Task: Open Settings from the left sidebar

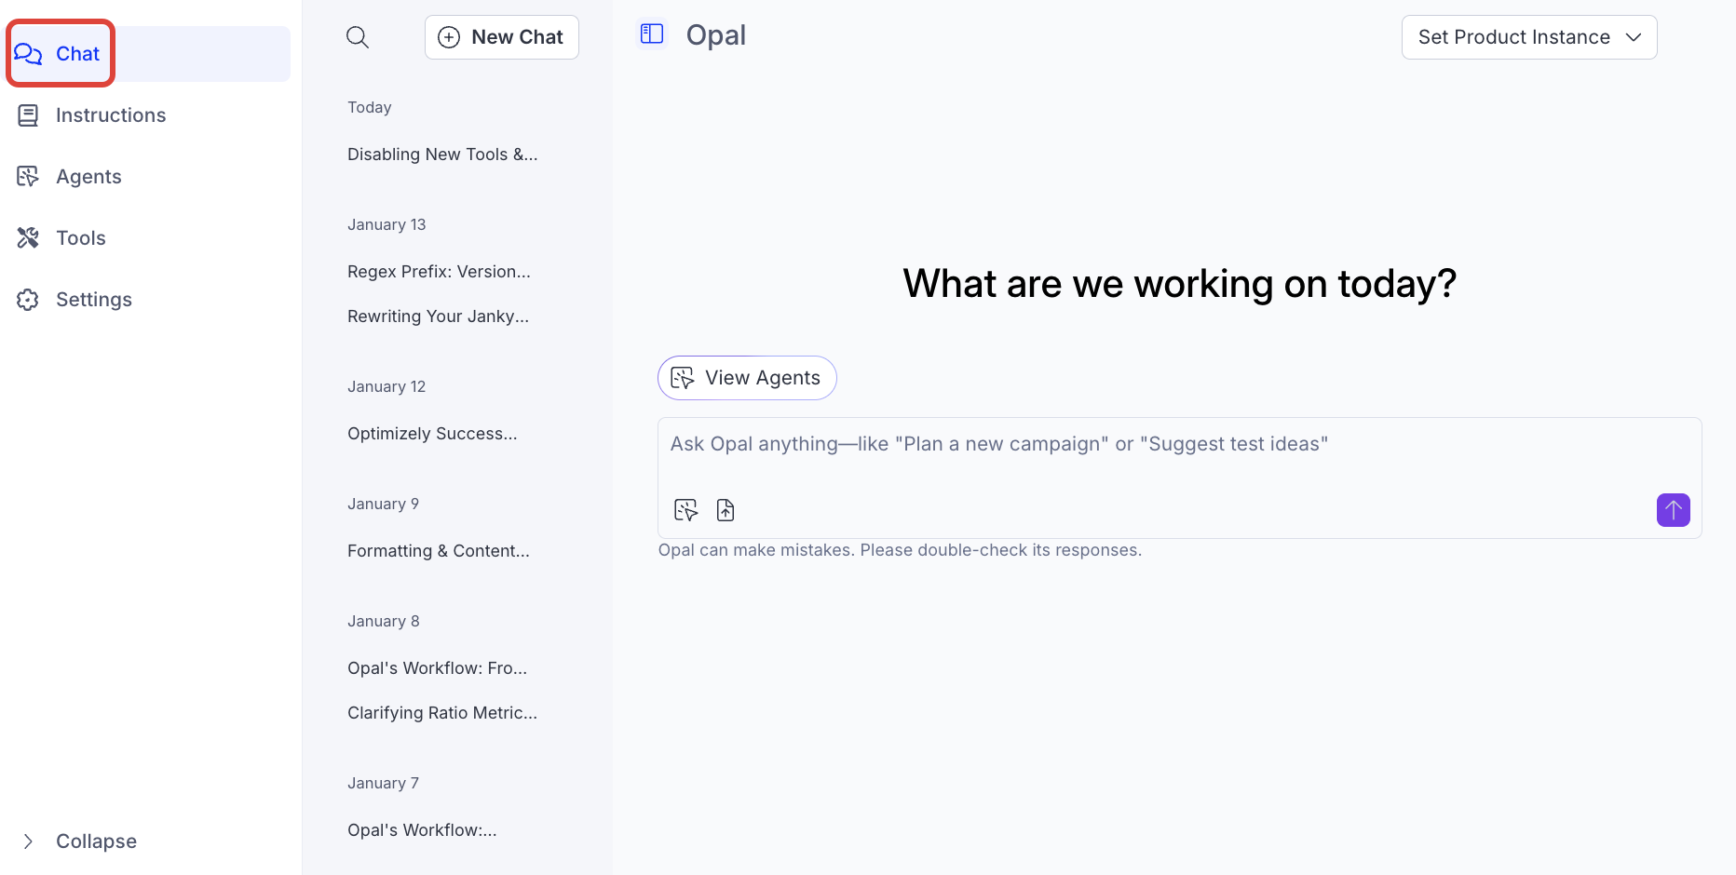Action: pos(93,300)
